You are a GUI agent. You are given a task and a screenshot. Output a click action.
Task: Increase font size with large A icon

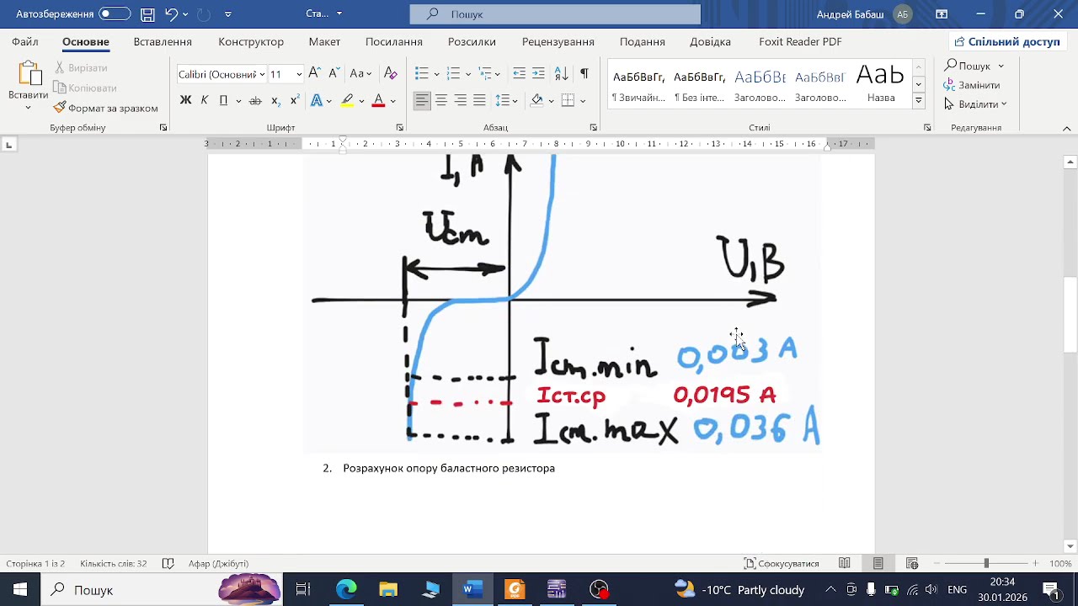[x=314, y=73]
